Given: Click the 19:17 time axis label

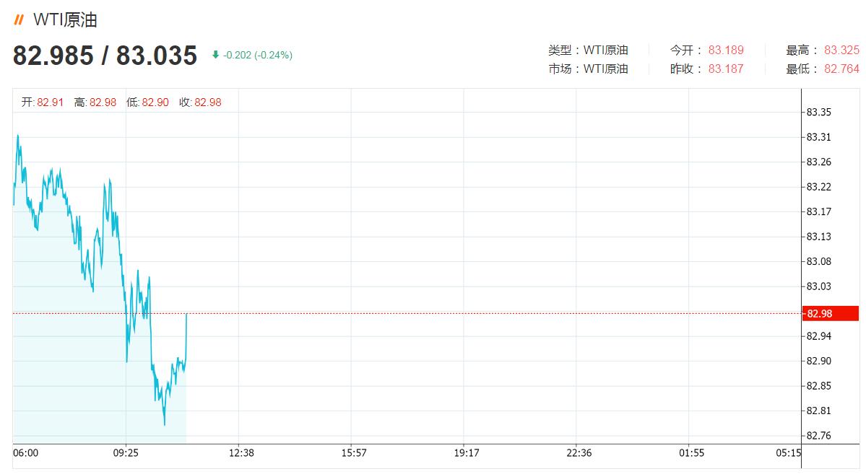Looking at the screenshot, I should point(467,453).
